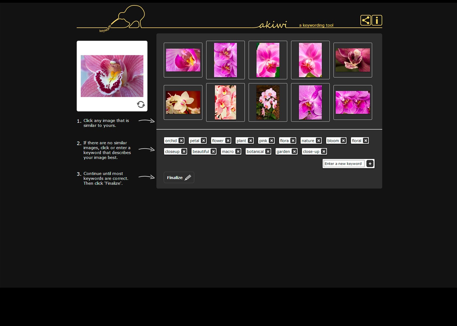The image size is (457, 326).
Task: Click the main reference orchid image
Action: coord(112,76)
